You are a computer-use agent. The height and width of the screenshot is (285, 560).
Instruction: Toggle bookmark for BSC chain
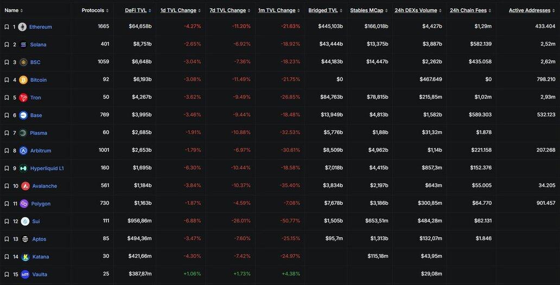(7, 62)
